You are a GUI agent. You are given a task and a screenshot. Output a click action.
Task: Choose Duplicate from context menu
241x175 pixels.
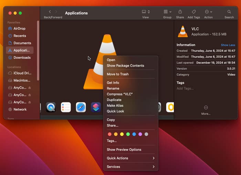(x=130, y=100)
